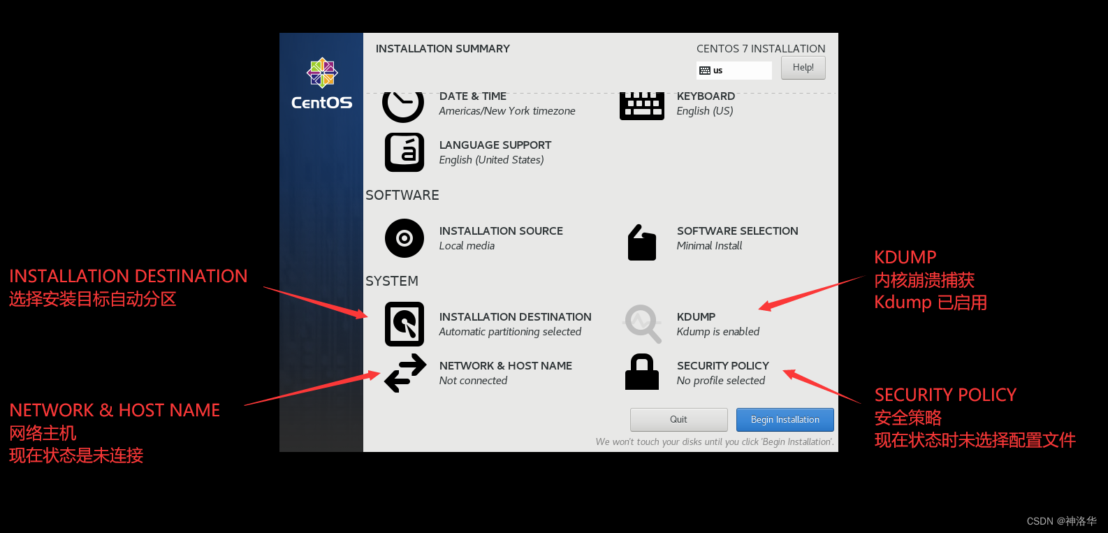This screenshot has width=1108, height=533.
Task: Click the Network & Host Name arrows icon
Action: pyautogui.click(x=405, y=373)
